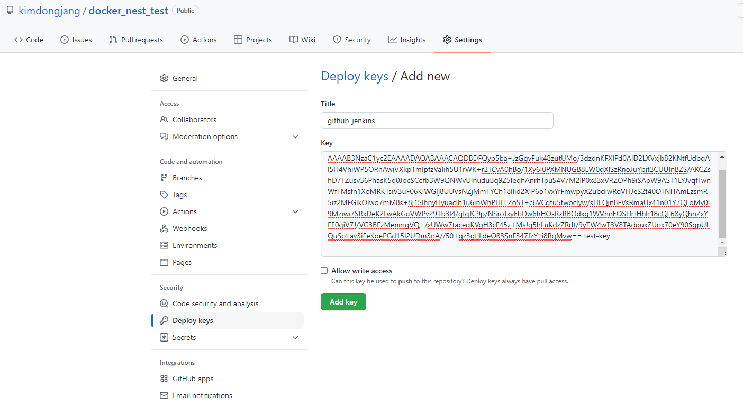Click the Security tab shield icon
Viewport: 743px width, 415px height.
pyautogui.click(x=337, y=40)
